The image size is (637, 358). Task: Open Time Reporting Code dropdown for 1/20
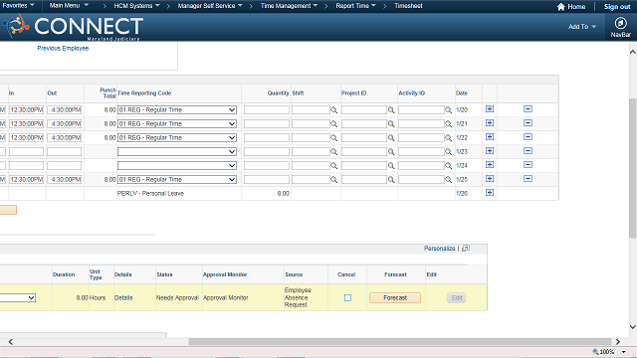pos(177,110)
